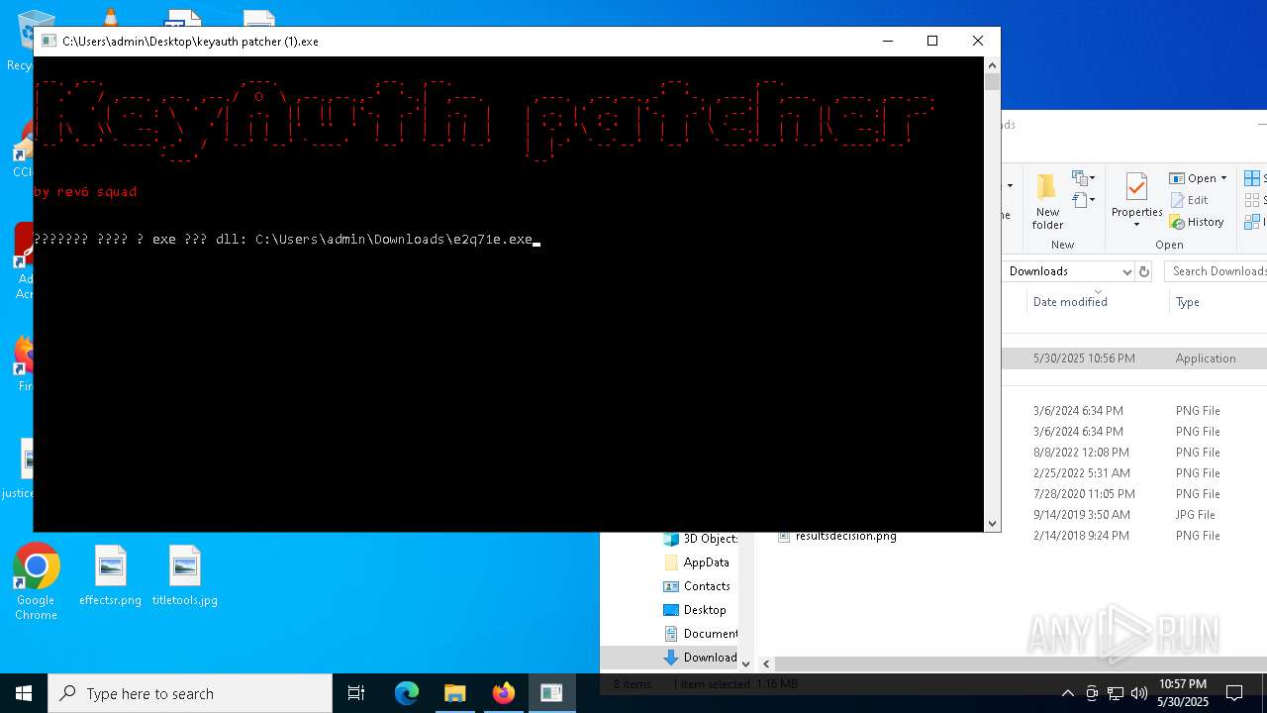Open the Google Chrome desktop shortcut
1267x713 pixels.
pyautogui.click(x=36, y=582)
